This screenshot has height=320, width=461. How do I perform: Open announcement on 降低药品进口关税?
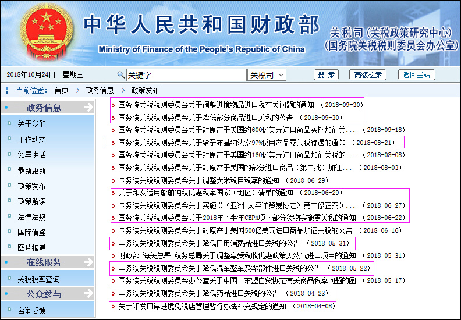(x=198, y=293)
